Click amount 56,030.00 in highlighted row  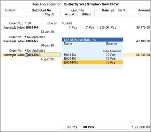143,55
